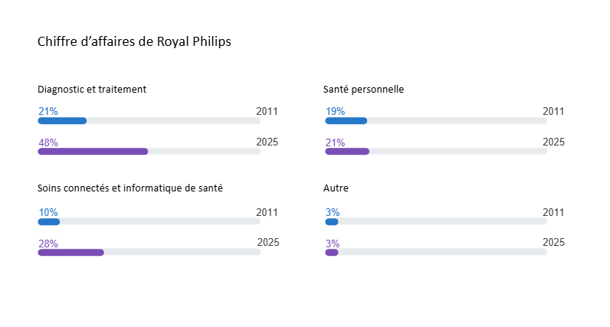The image size is (610, 327).
Task: Click the 2011 label under Autre
Action: point(553,212)
